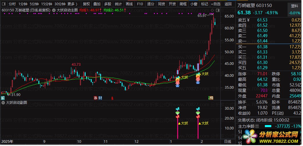Click the 涨停 value 71.01

click(x=263, y=74)
